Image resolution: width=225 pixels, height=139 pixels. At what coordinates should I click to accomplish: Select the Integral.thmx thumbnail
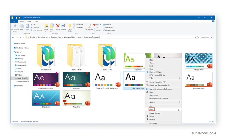(x=199, y=61)
